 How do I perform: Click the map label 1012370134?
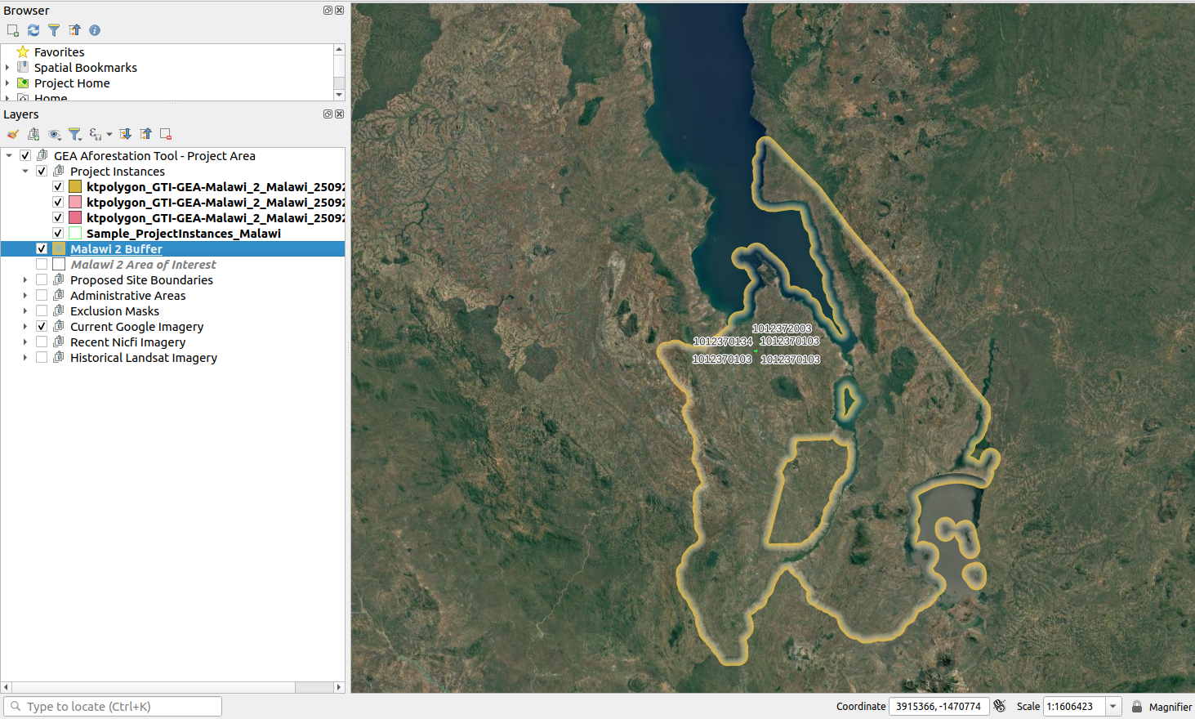[723, 342]
